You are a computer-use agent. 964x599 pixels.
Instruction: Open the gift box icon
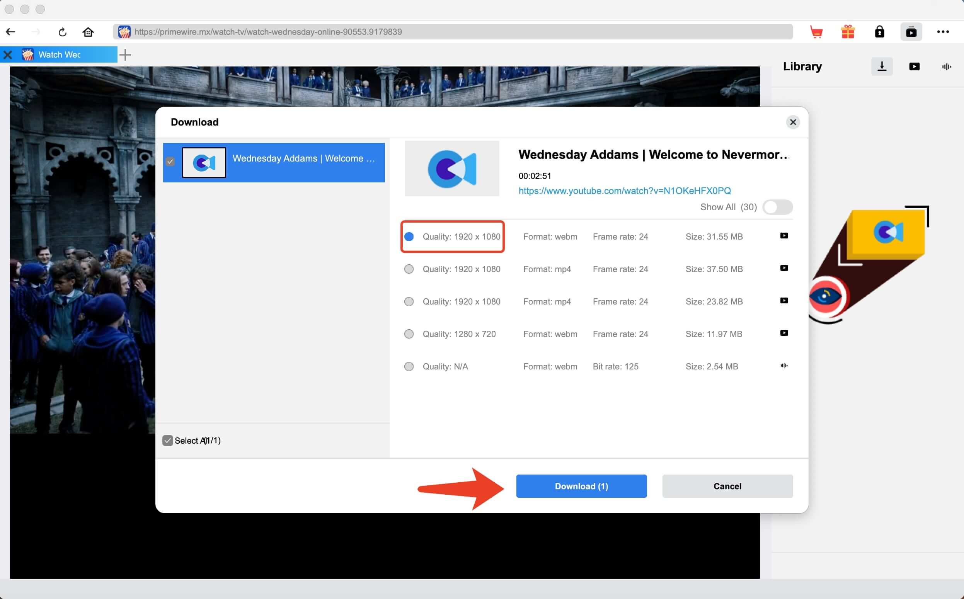(848, 32)
